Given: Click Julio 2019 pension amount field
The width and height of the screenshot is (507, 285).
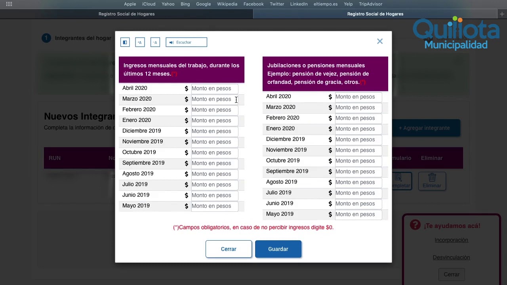Looking at the screenshot, I should 358,193.
